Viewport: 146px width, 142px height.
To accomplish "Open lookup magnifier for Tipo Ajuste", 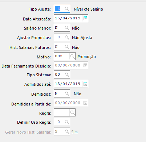I will pyautogui.click(x=67, y=9).
